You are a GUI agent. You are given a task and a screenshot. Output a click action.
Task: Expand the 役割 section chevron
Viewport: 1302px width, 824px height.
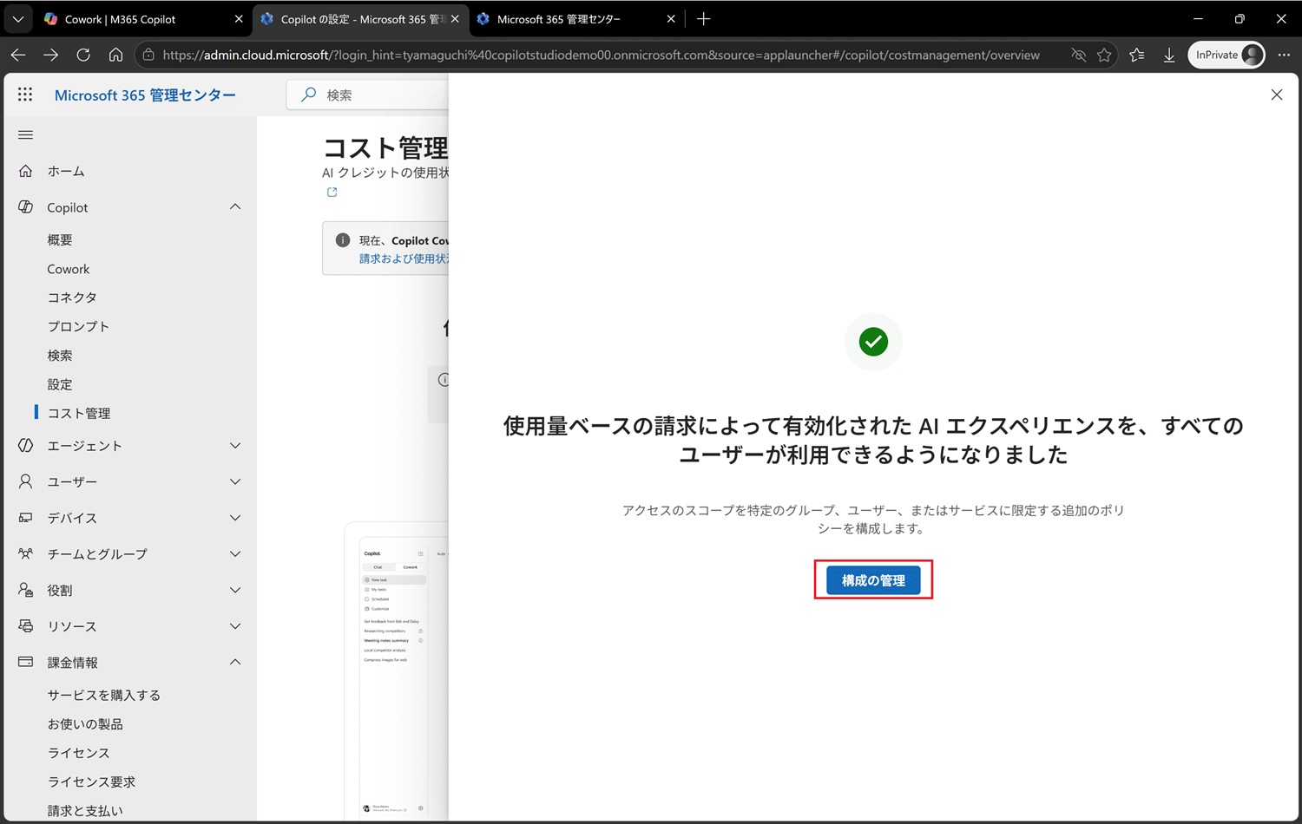(x=235, y=590)
